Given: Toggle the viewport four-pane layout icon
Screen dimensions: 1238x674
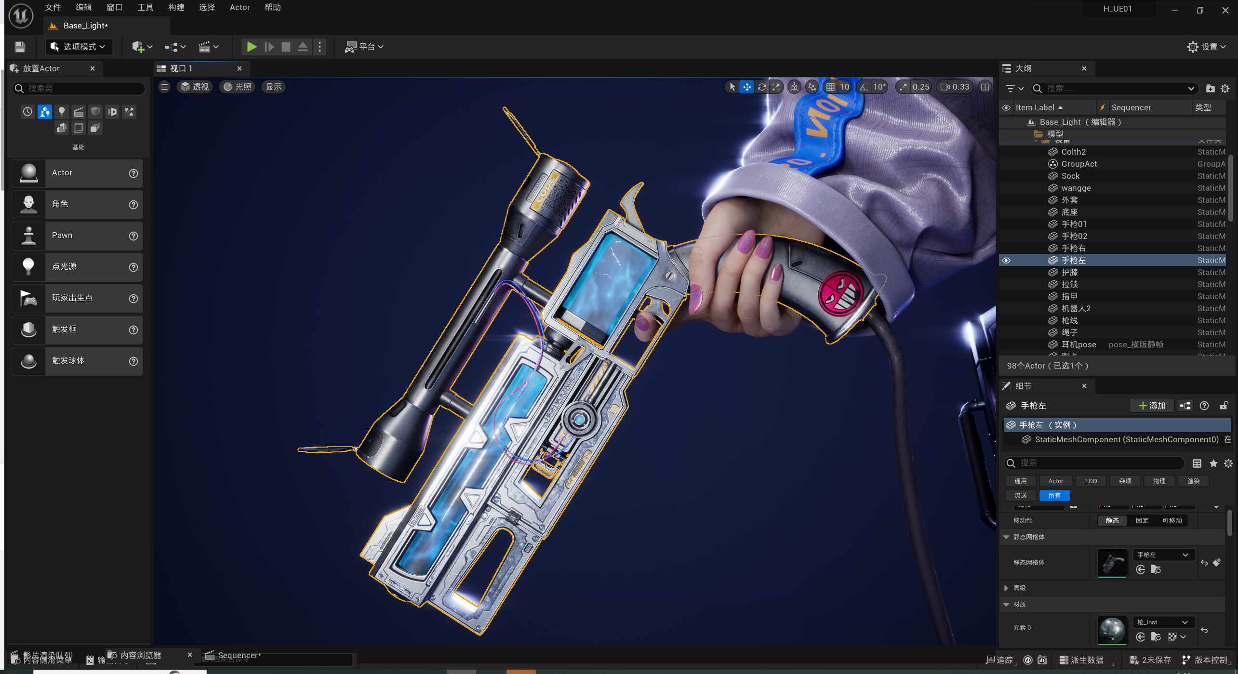Looking at the screenshot, I should click(985, 87).
